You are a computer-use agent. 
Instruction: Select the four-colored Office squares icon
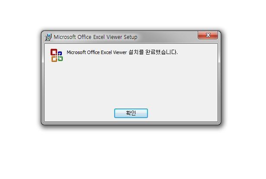(x=57, y=55)
